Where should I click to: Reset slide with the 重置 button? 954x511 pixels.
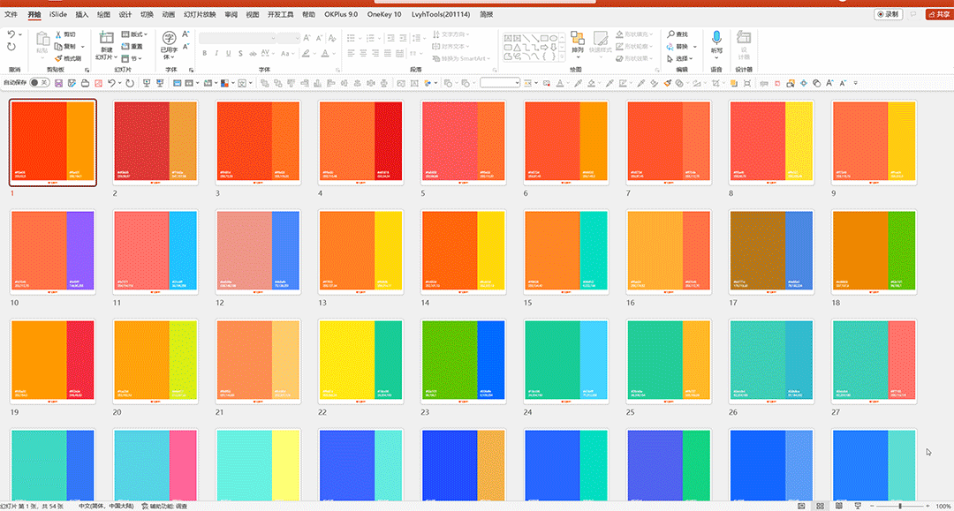(132, 47)
